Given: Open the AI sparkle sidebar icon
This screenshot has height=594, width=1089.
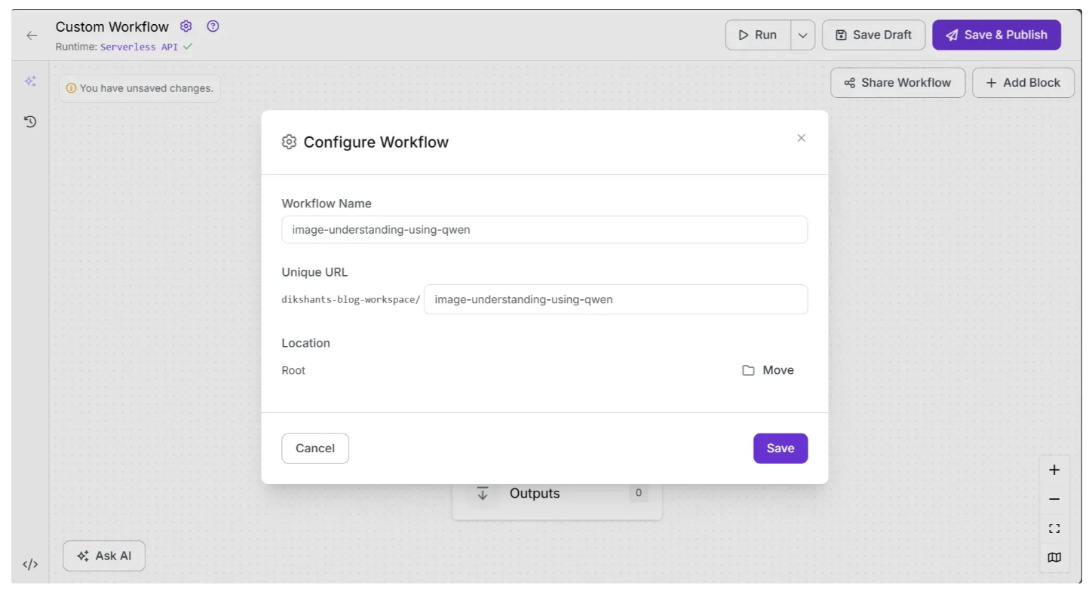Looking at the screenshot, I should click(x=30, y=81).
